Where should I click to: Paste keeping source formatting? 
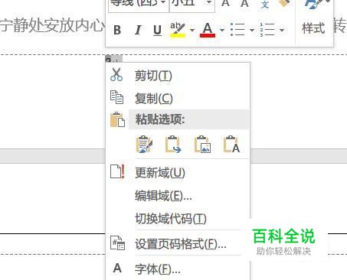(x=144, y=145)
